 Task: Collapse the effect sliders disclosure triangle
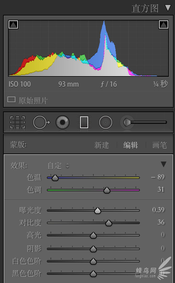pyautogui.click(x=164, y=164)
